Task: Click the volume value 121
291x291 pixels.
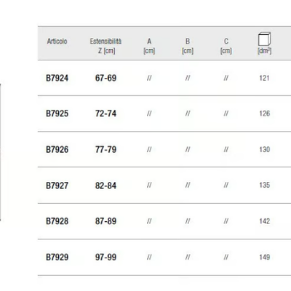Action: tap(264, 78)
